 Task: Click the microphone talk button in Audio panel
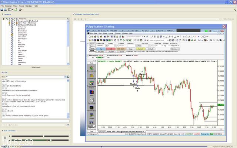5,138
